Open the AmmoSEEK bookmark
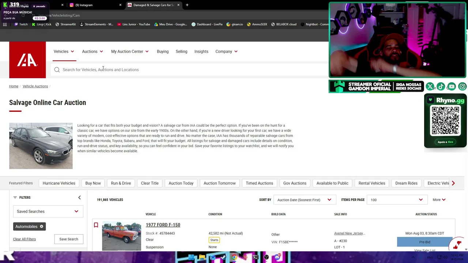This screenshot has height=263, width=468. point(257,24)
